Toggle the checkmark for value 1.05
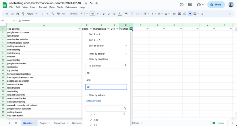This screenshot has height=126, width=237. click(91, 120)
